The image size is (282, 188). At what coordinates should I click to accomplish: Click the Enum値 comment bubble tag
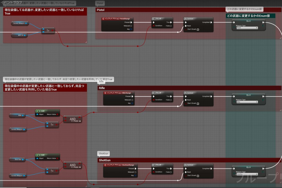tap(245, 9)
